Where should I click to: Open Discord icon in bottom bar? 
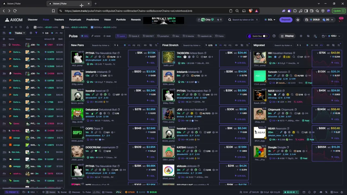(x=320, y=192)
